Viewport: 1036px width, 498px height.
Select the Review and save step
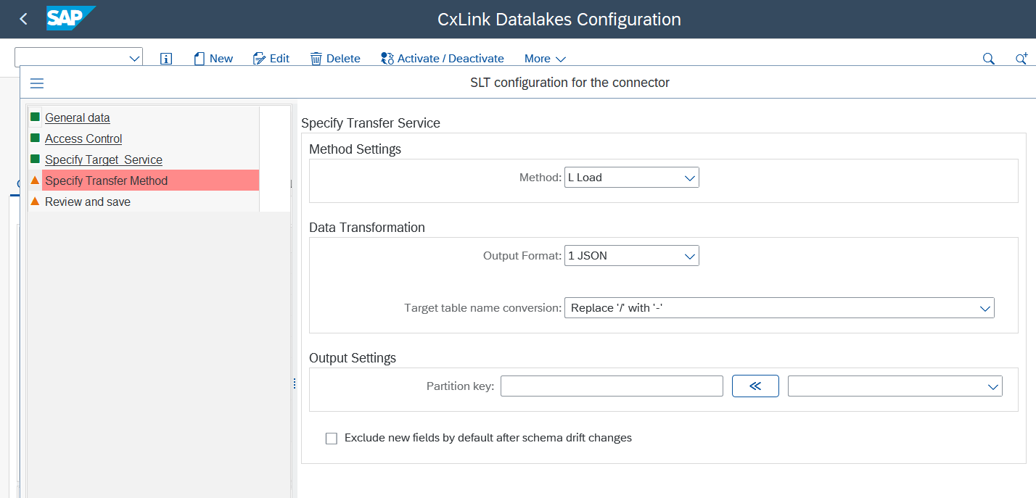[88, 202]
